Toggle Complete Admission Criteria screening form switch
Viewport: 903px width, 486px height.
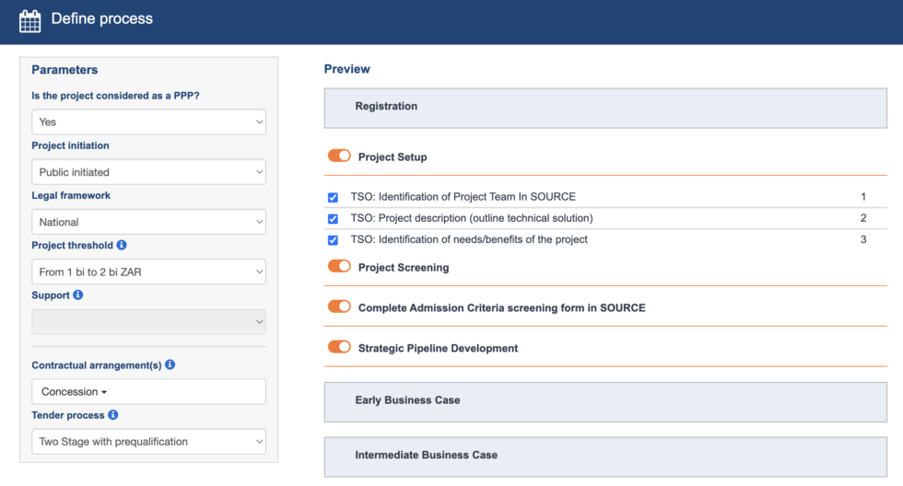click(339, 307)
